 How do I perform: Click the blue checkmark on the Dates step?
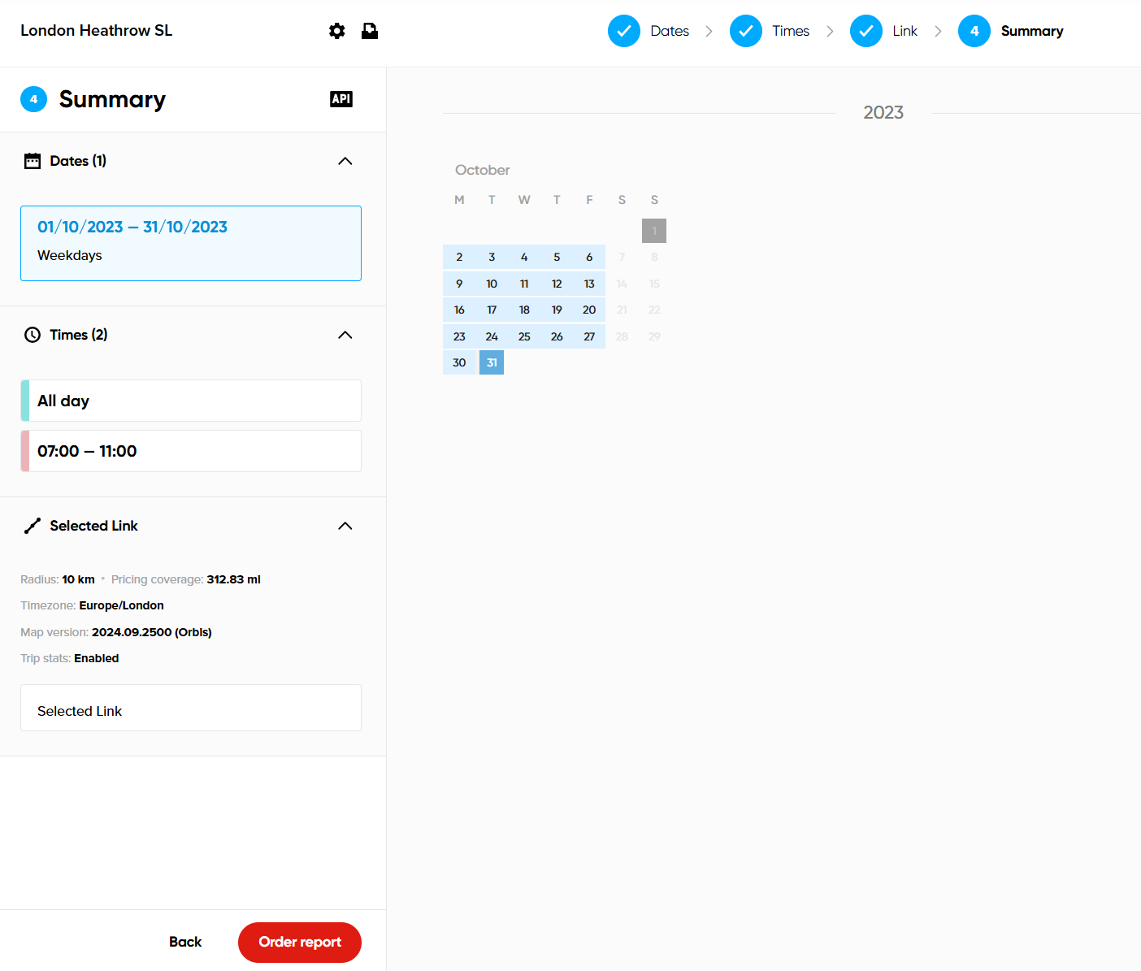(x=624, y=31)
